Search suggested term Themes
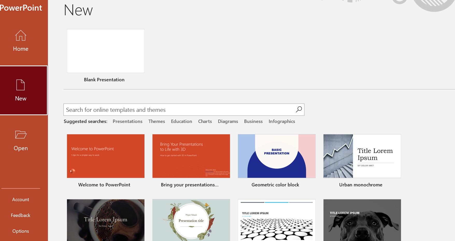 [x=157, y=121]
